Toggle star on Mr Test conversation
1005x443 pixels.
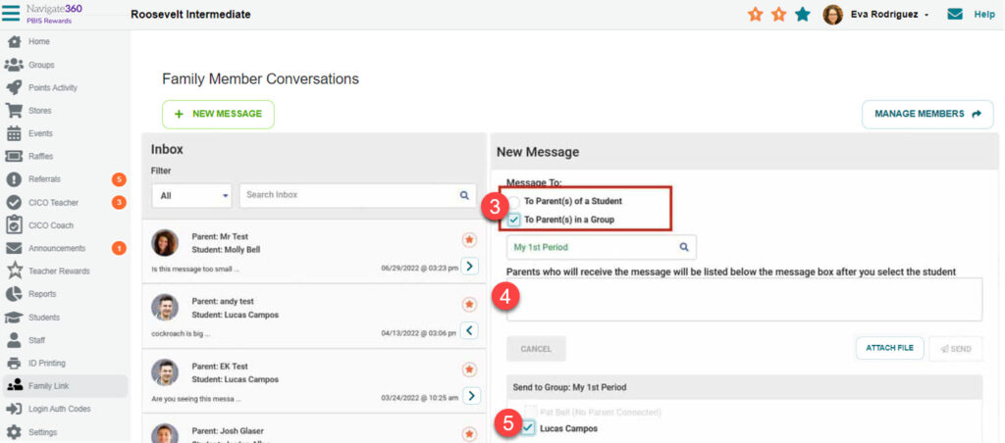pyautogui.click(x=469, y=239)
